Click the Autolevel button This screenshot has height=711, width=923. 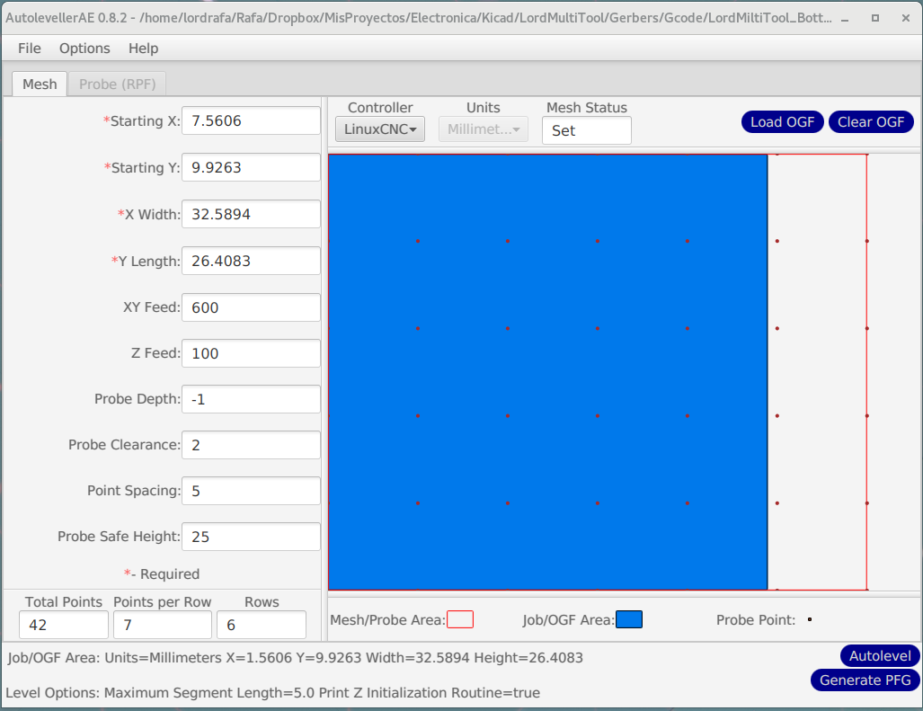coord(880,656)
